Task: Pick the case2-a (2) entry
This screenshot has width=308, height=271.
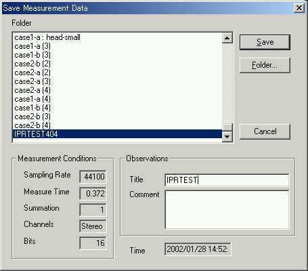Action: point(117,72)
